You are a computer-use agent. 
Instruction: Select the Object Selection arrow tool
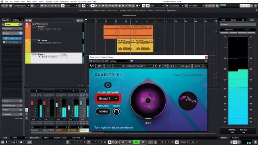(x=93, y=6)
